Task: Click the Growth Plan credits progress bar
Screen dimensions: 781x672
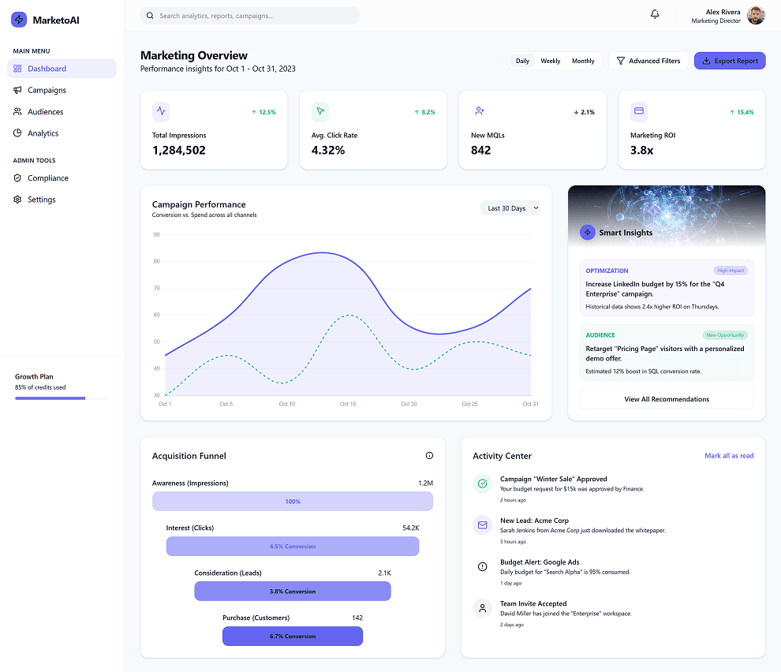Action: point(62,398)
